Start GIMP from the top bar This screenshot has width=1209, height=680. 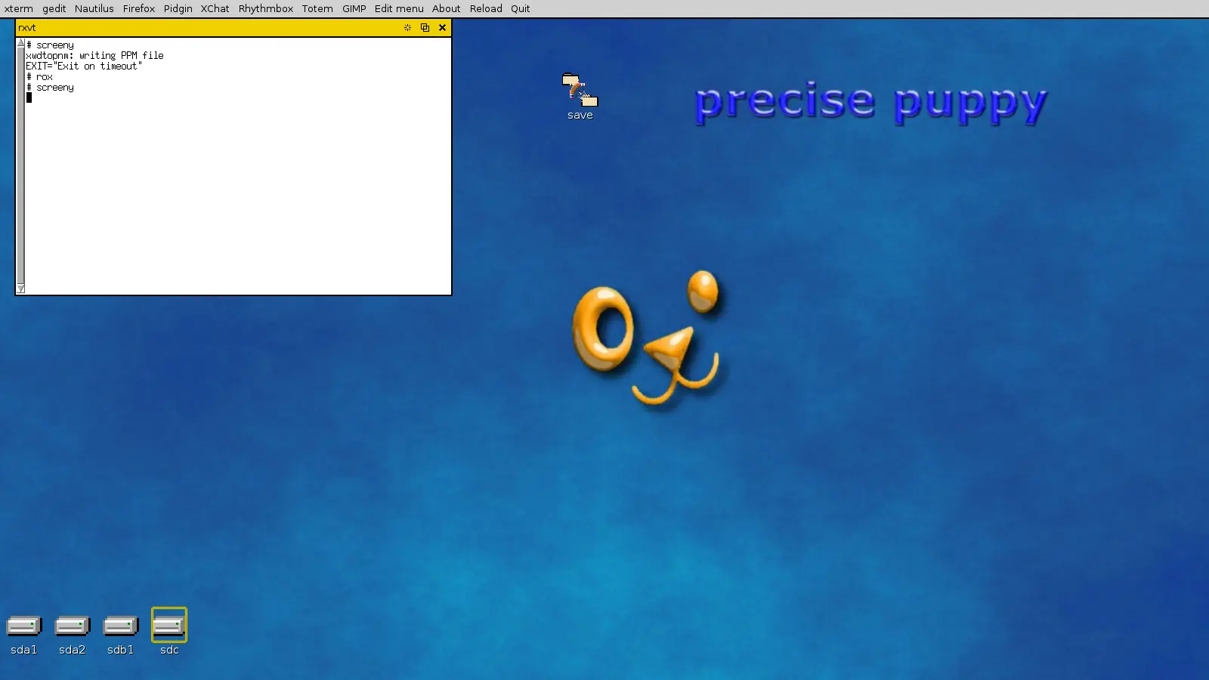354,8
